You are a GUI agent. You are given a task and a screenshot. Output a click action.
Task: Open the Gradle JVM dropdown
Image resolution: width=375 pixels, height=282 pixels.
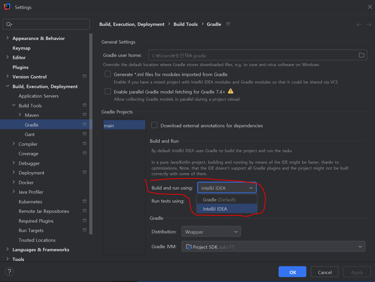tap(273, 246)
